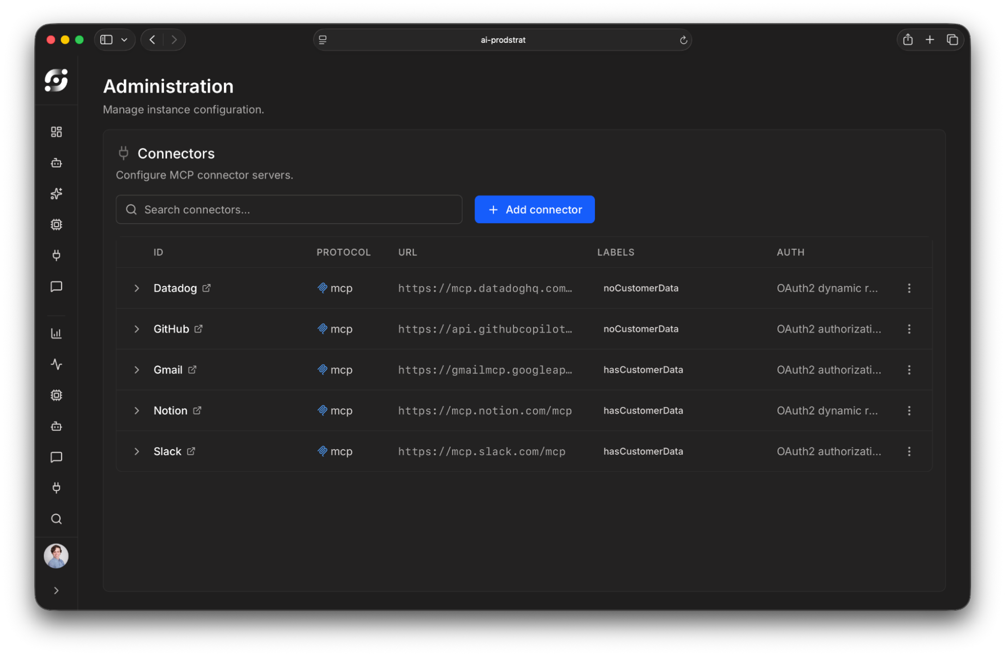
Task: Expand the sidebar with bottom chevron
Action: [x=56, y=591]
